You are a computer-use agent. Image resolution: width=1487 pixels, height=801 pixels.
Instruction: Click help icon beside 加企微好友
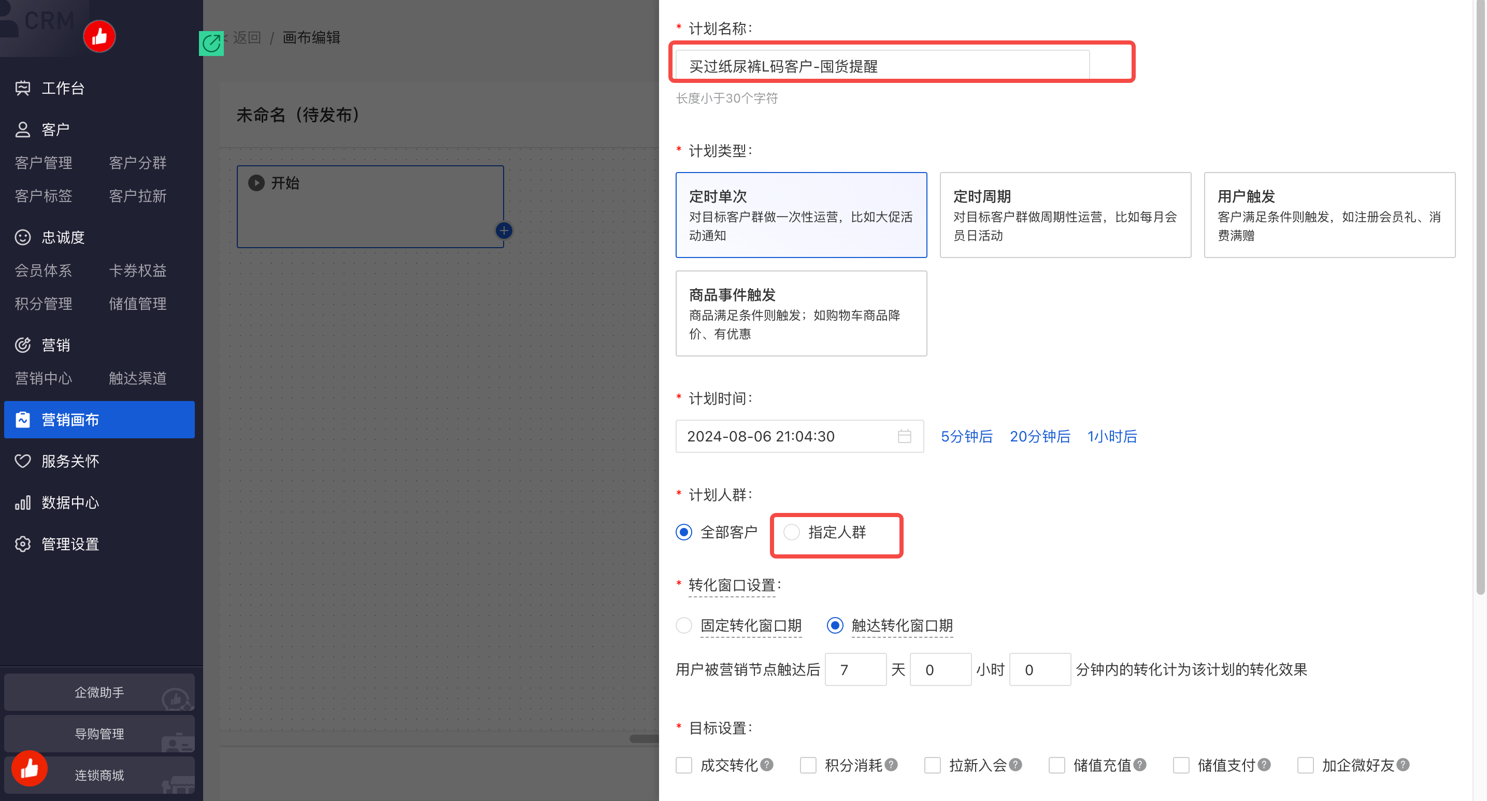[1403, 765]
